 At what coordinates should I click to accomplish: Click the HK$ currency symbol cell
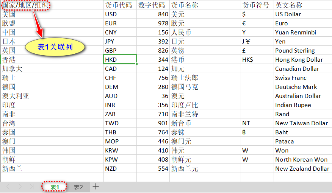tap(257, 60)
